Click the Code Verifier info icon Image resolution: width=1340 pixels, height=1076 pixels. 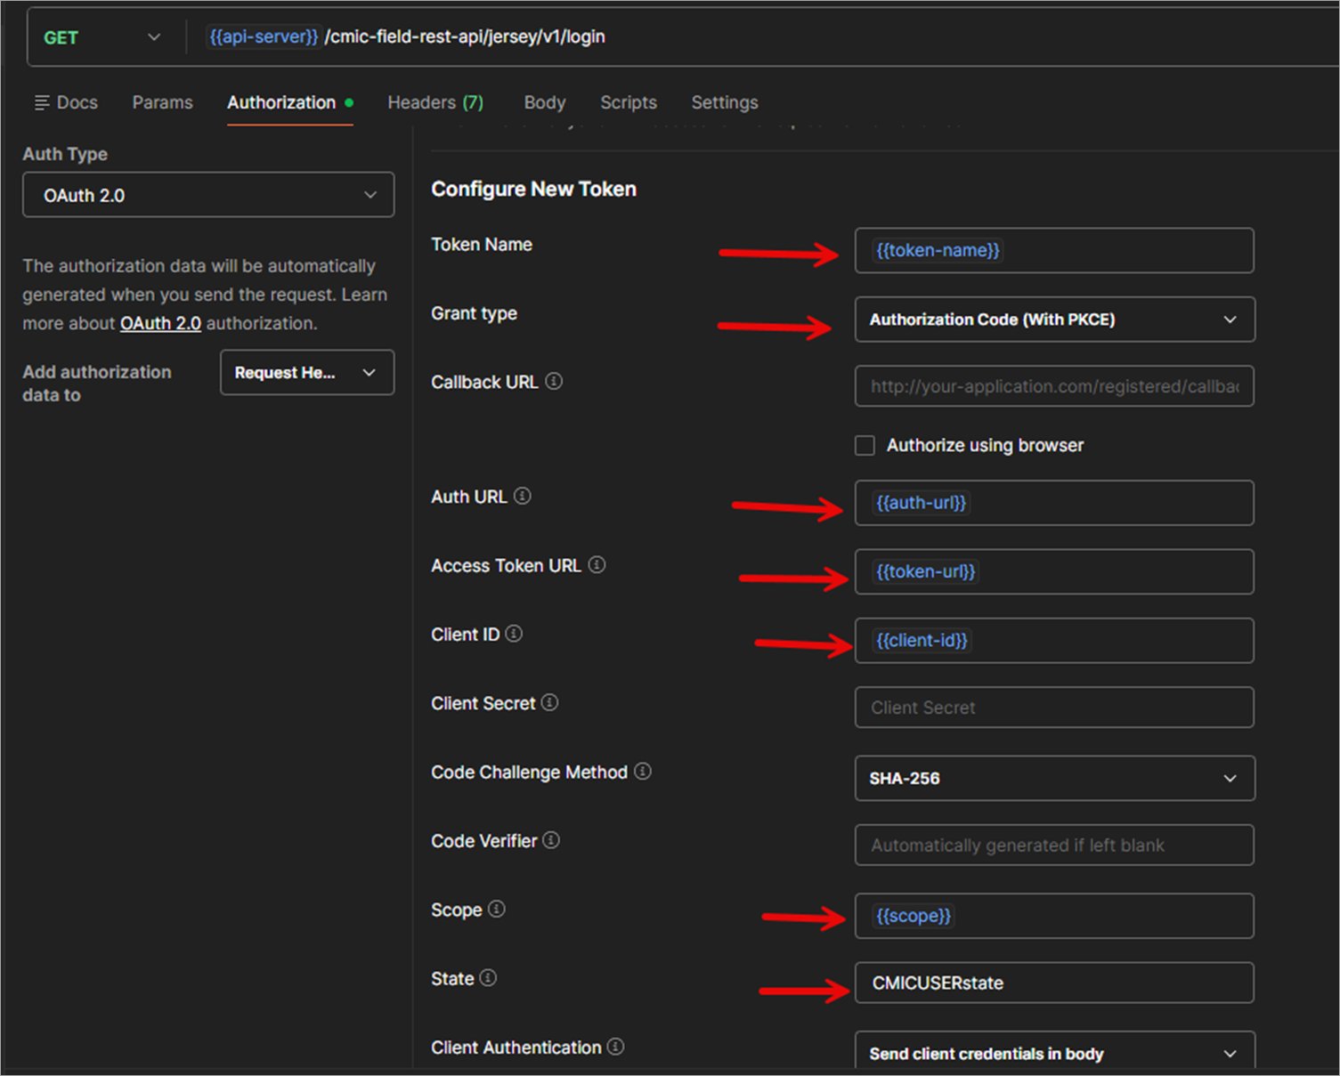(x=552, y=839)
